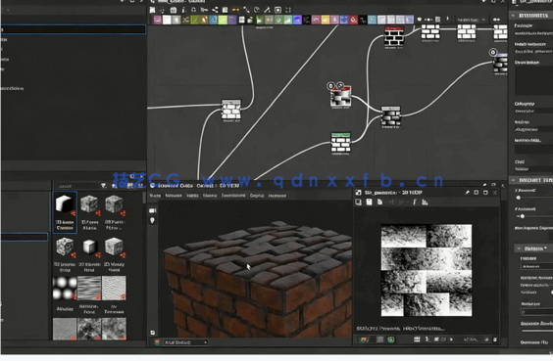Open the Lights menu in the 3D view
The width and height of the screenshot is (553, 361).
[x=192, y=196]
